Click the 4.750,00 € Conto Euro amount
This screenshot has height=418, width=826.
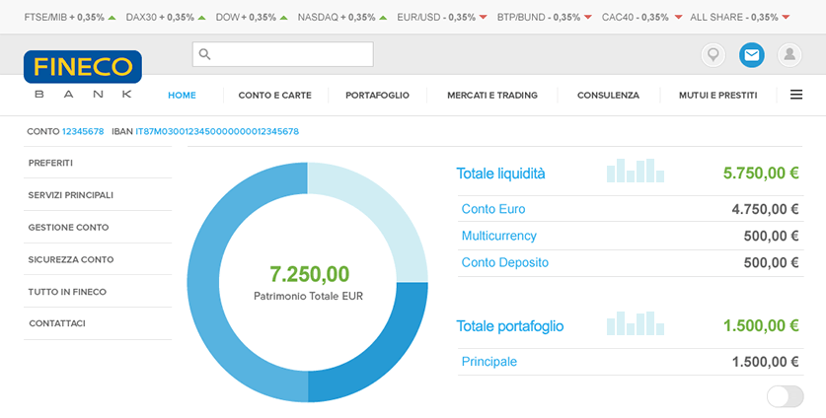(x=765, y=210)
